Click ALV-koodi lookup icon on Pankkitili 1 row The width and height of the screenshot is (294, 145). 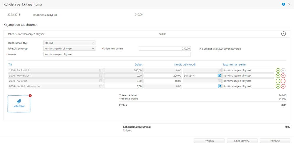219,70
